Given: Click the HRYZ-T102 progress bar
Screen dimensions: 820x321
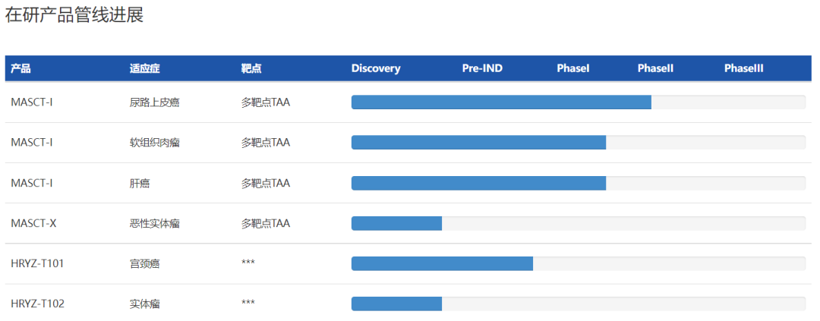Looking at the screenshot, I should [x=396, y=304].
